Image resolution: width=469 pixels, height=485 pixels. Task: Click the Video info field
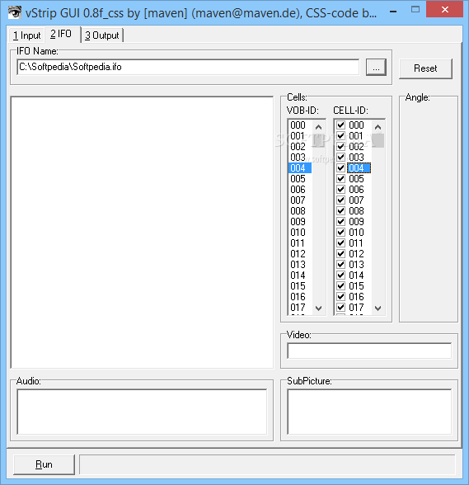(369, 351)
